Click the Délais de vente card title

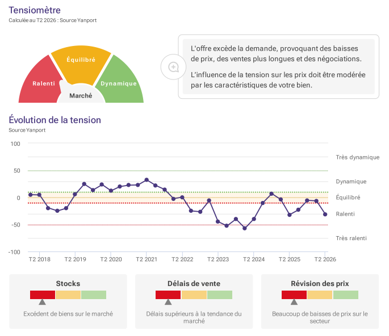194,283
